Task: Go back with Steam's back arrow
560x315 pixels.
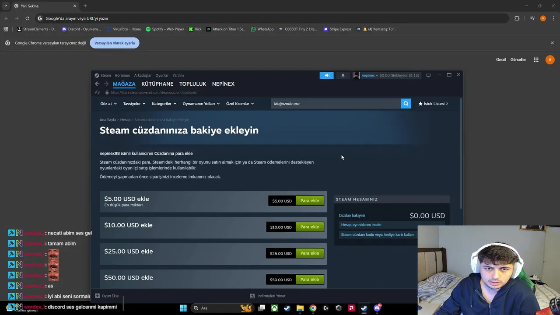Action: pyautogui.click(x=97, y=84)
